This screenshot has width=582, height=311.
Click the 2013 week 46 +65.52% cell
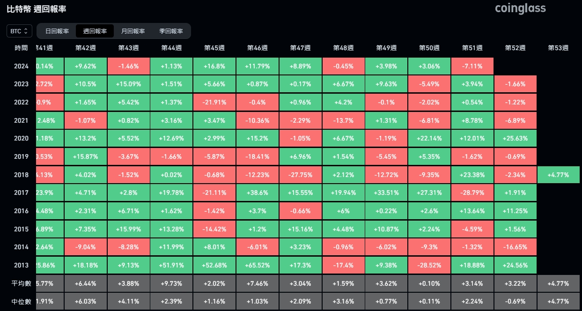(257, 265)
